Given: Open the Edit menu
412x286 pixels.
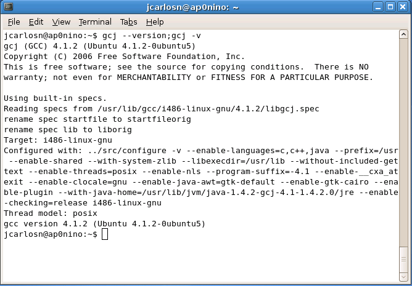Looking at the screenshot, I should pos(36,22).
